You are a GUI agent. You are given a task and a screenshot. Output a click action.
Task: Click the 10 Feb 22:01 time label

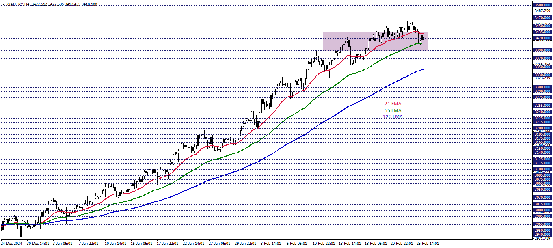coord(324,244)
